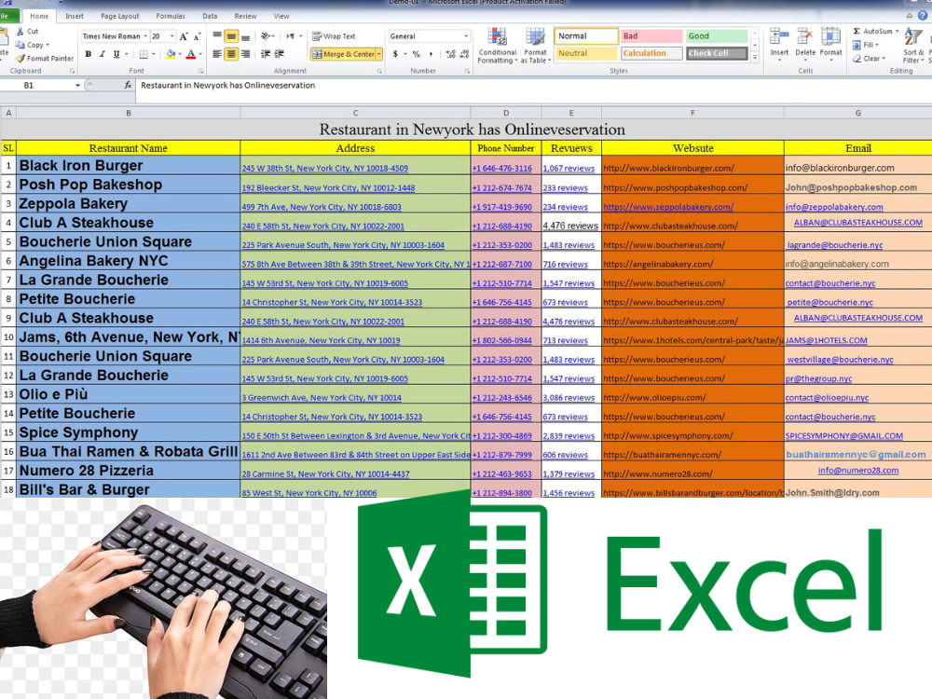Switch to the Data tab
This screenshot has height=699, width=932.
click(x=210, y=16)
